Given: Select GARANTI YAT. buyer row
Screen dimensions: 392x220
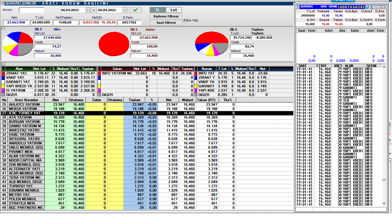Looking at the screenshot, I should pyautogui.click(x=49, y=82).
